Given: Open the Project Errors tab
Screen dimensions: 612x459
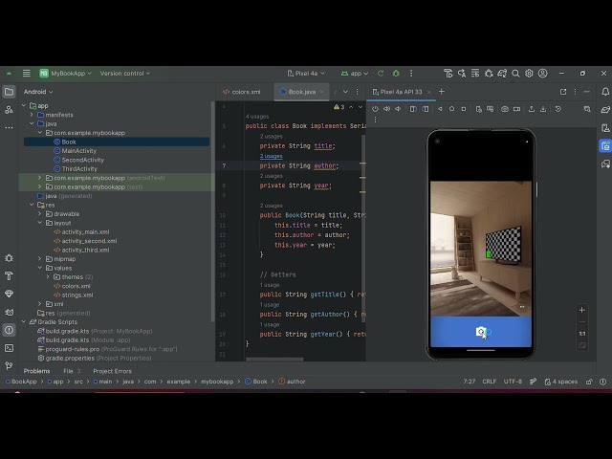Looking at the screenshot, I should click(x=112, y=371).
